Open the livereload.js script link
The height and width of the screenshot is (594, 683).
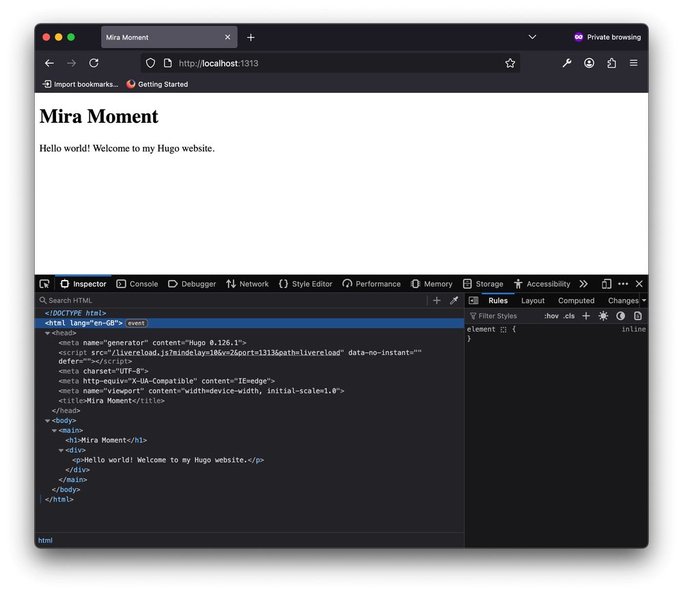pos(225,353)
